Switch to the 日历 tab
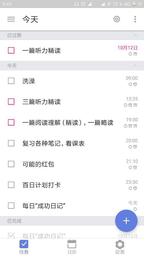 (72, 247)
